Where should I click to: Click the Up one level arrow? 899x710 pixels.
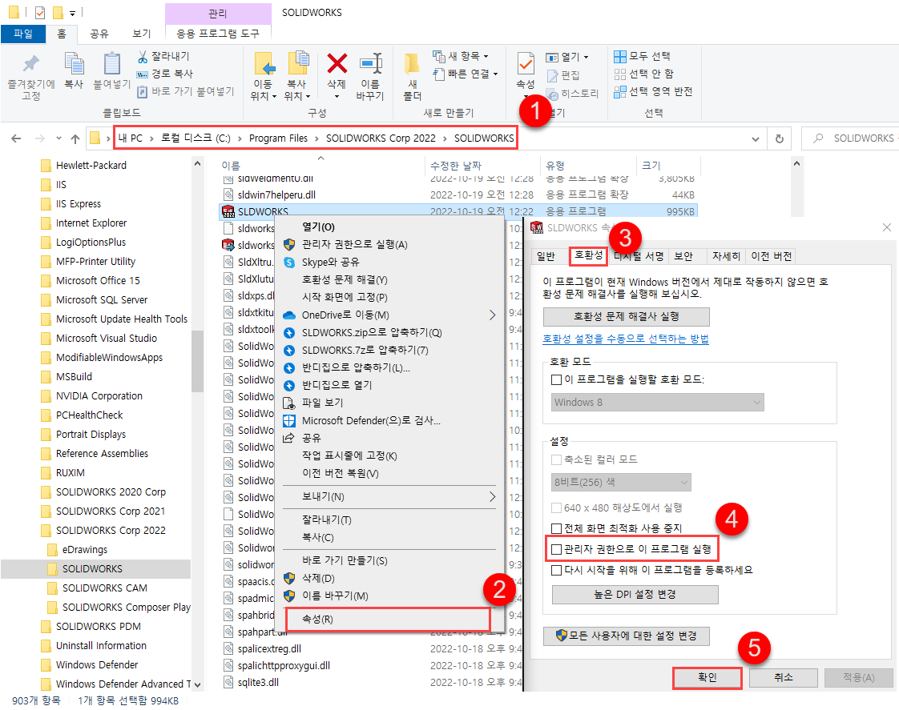75,138
